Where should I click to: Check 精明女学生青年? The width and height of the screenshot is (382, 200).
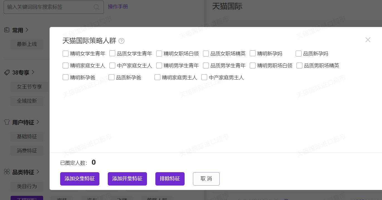tap(65, 53)
